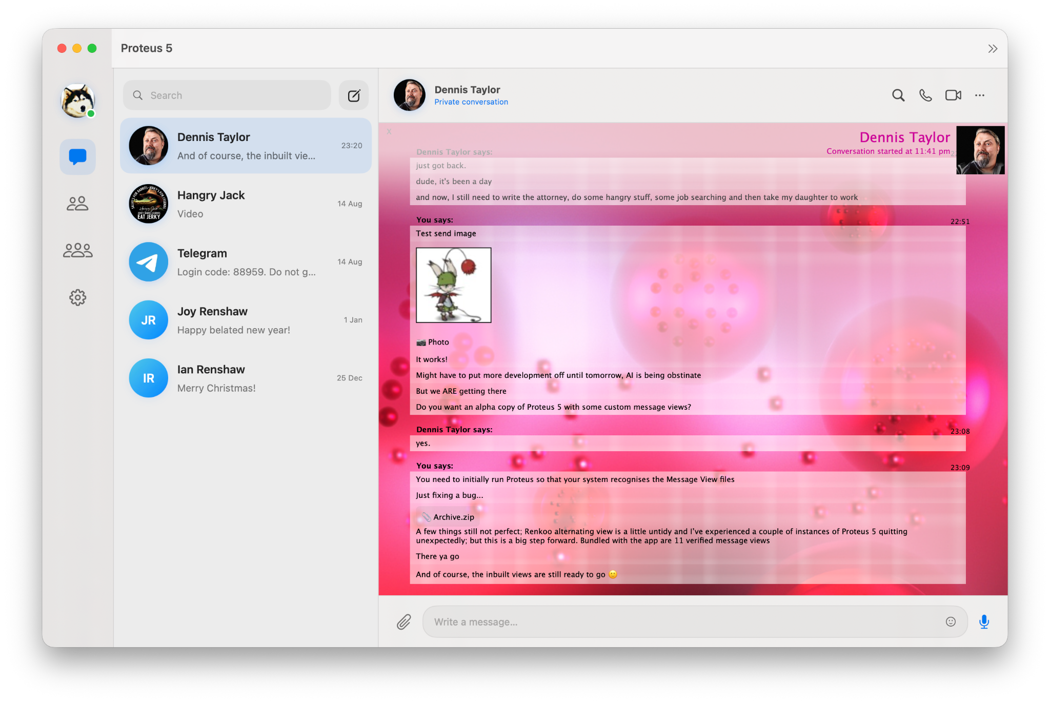
Task: Click the Write a message field
Action: [x=695, y=622]
